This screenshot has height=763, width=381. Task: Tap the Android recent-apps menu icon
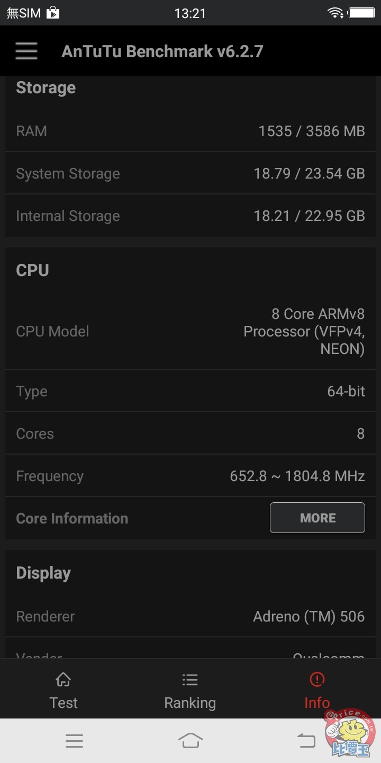click(74, 741)
